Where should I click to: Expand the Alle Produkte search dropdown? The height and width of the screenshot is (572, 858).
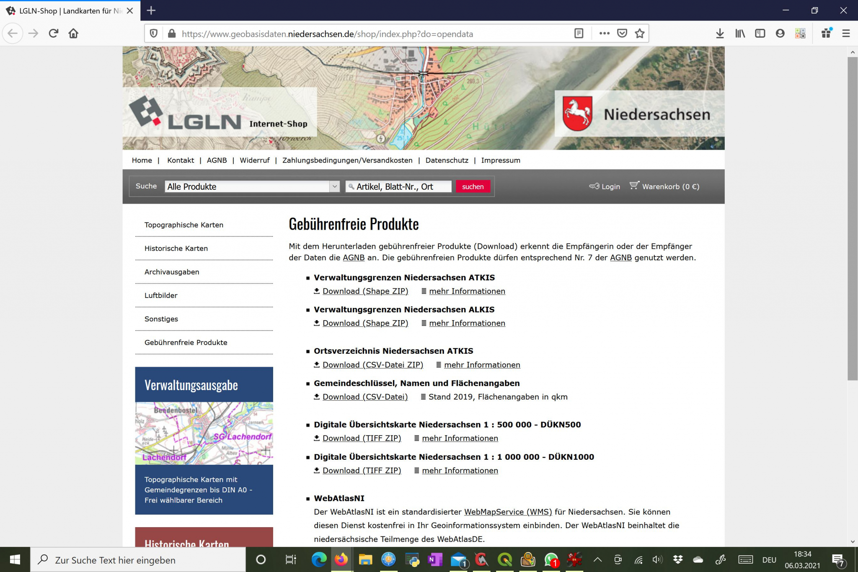[334, 186]
